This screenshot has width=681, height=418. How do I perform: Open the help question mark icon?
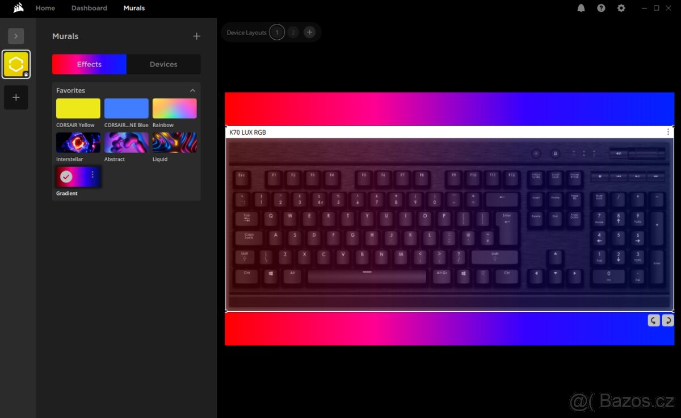click(x=601, y=8)
